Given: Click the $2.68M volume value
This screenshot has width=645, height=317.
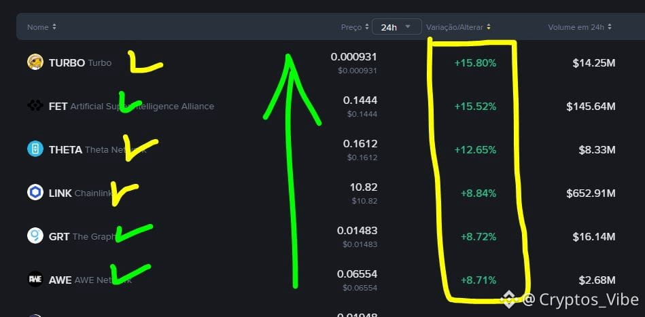Looking at the screenshot, I should point(597,280).
